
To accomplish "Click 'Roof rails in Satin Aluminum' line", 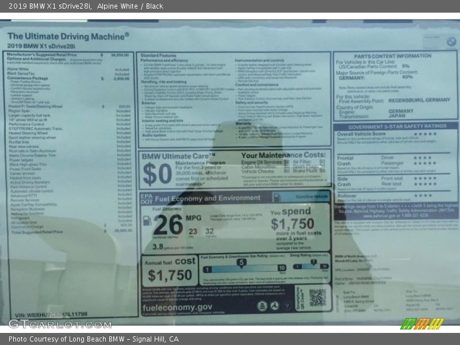I will [x=70, y=151].
